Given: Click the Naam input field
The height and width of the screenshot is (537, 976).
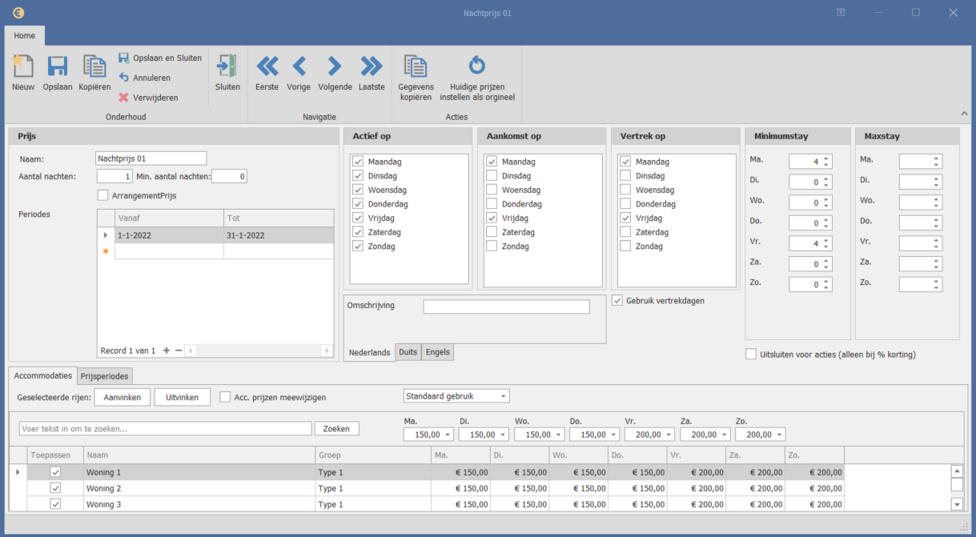Looking at the screenshot, I should [151, 158].
